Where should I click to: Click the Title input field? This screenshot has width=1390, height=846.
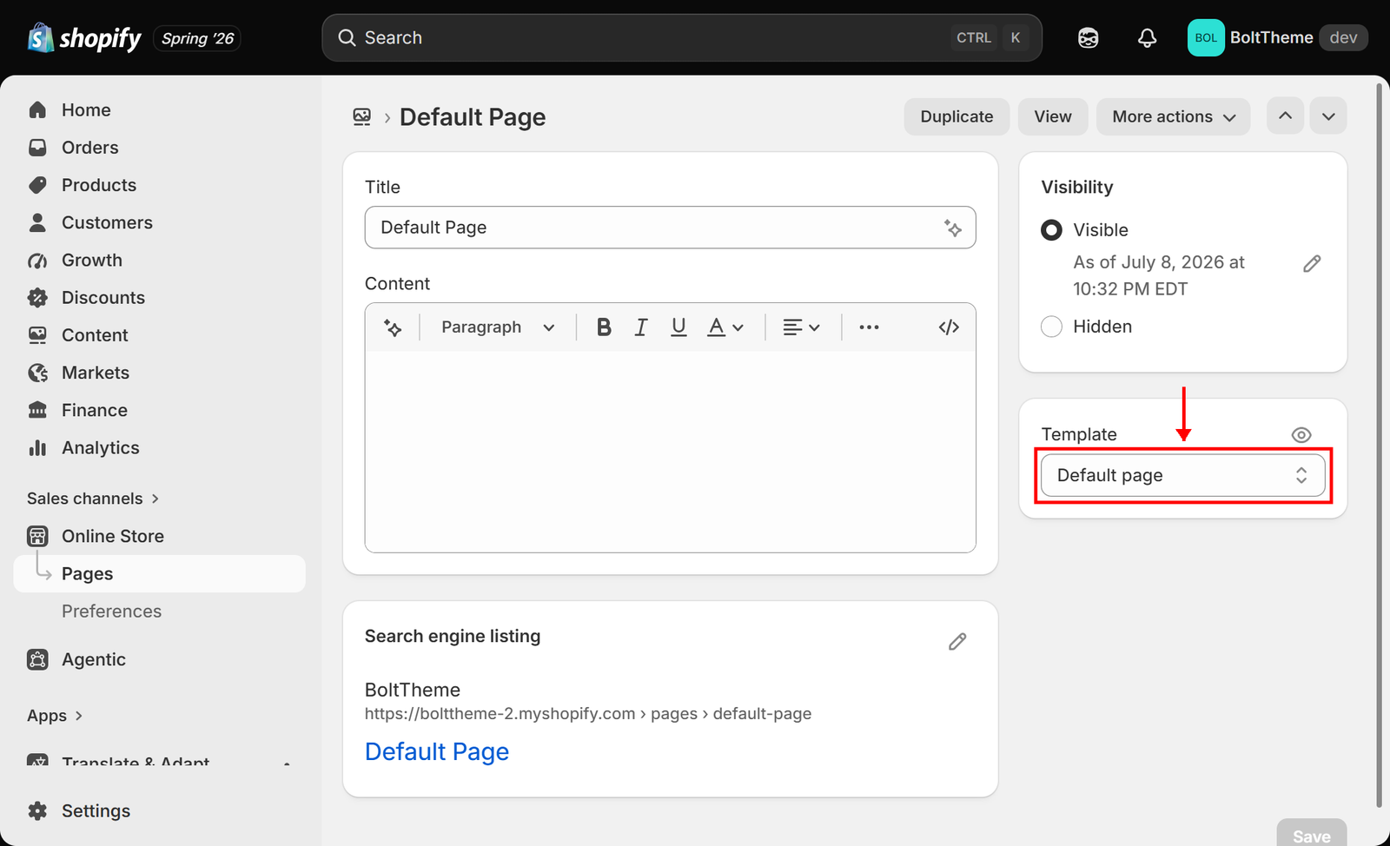click(x=670, y=228)
